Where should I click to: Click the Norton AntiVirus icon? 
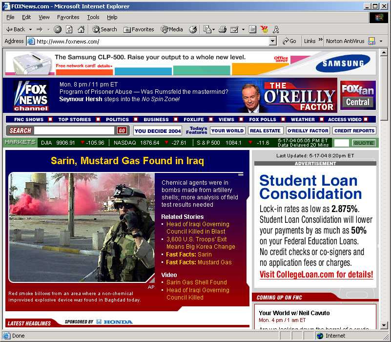pyautogui.click(x=371, y=41)
